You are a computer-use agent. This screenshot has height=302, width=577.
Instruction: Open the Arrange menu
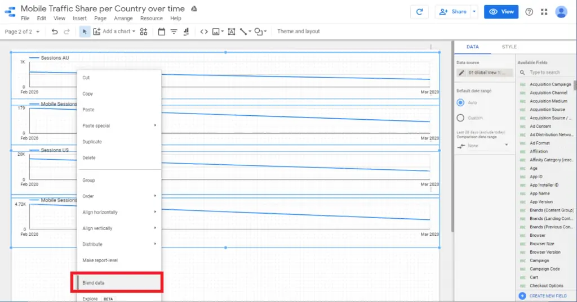123,19
